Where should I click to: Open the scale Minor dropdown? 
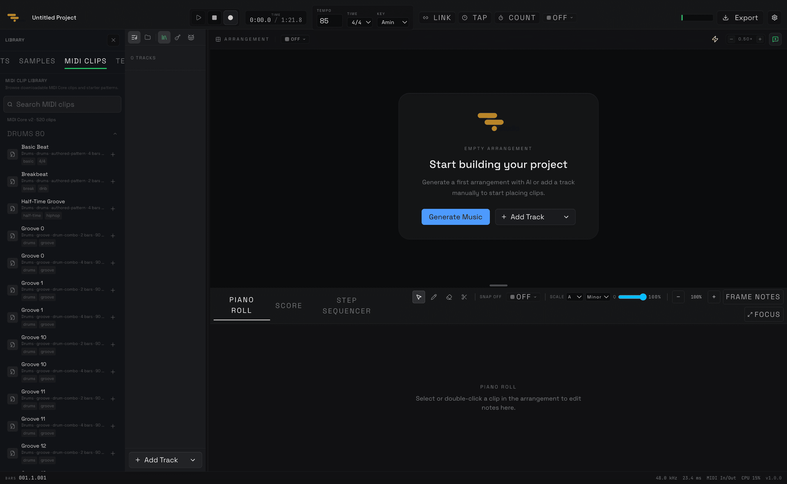coord(598,297)
